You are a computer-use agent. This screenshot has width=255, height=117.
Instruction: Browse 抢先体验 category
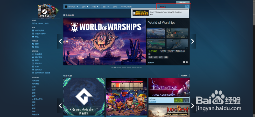click(x=35, y=84)
